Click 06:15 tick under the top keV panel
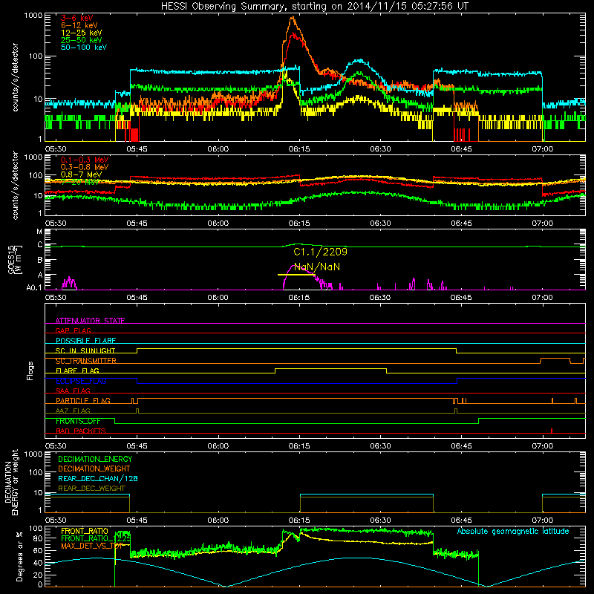 299,149
